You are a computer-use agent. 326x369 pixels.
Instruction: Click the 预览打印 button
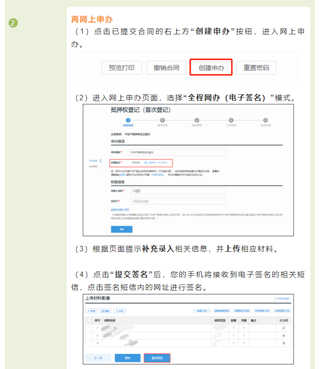click(x=121, y=68)
